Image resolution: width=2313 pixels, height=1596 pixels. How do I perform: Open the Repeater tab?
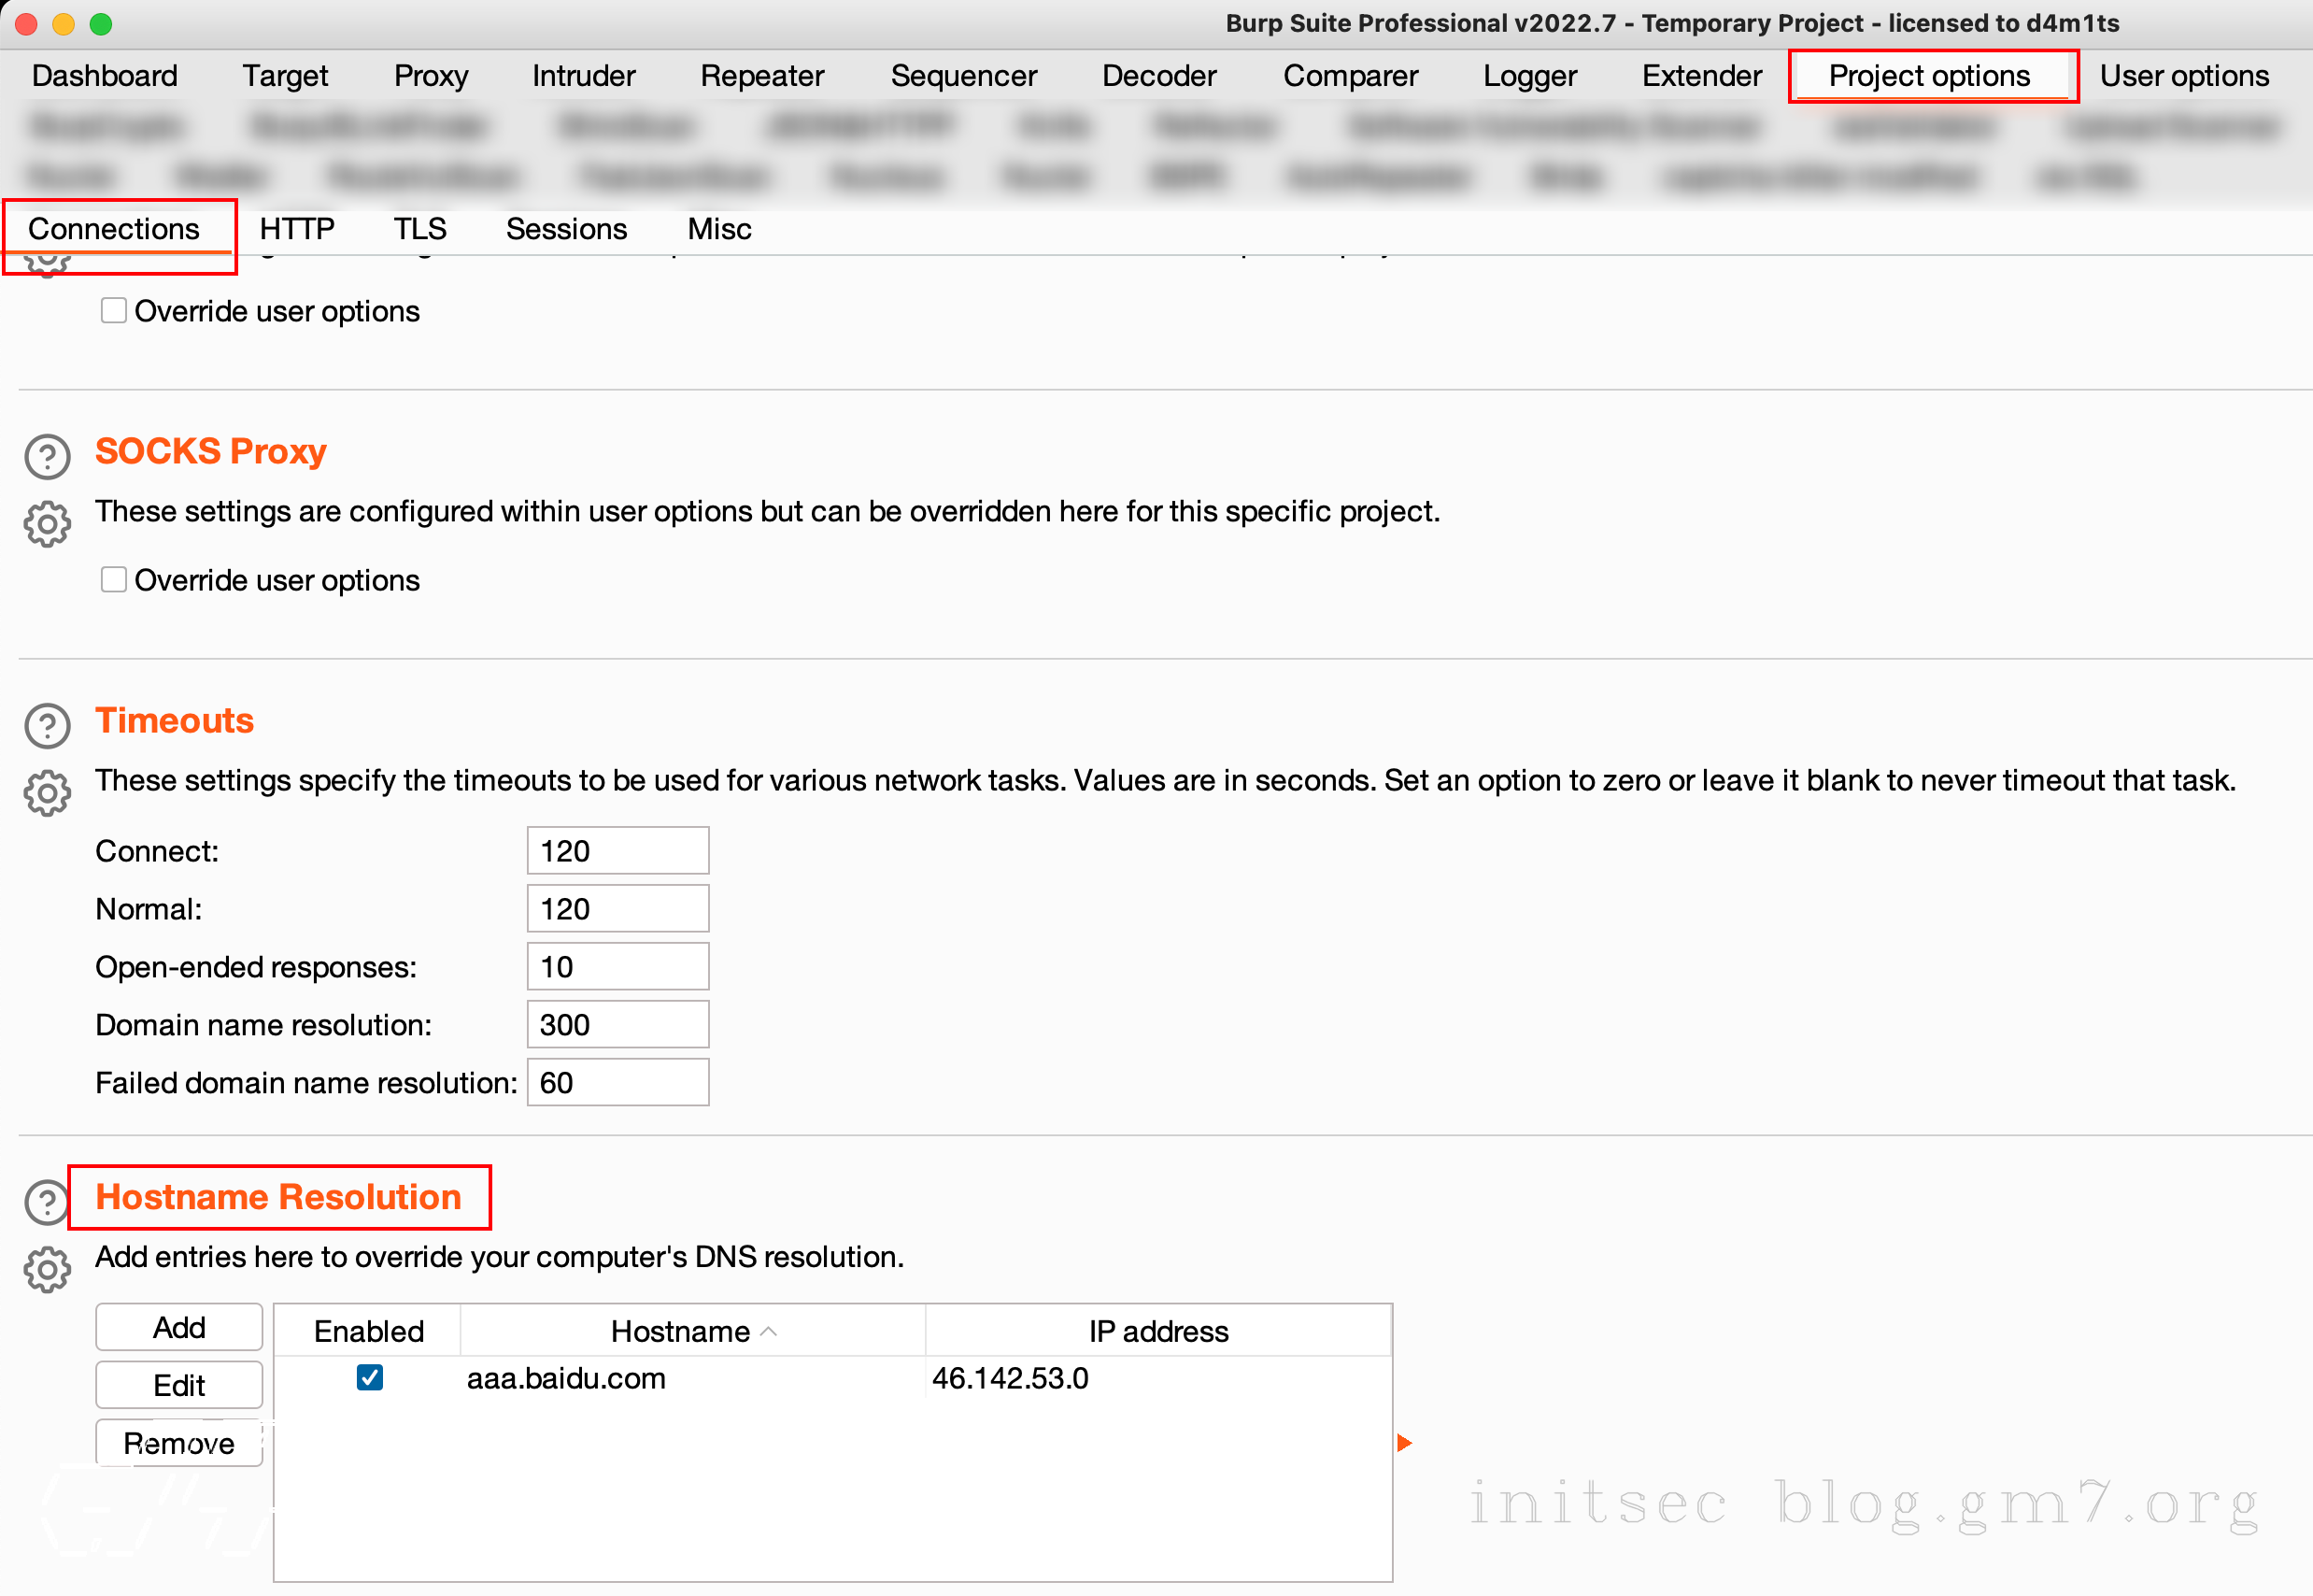[761, 76]
